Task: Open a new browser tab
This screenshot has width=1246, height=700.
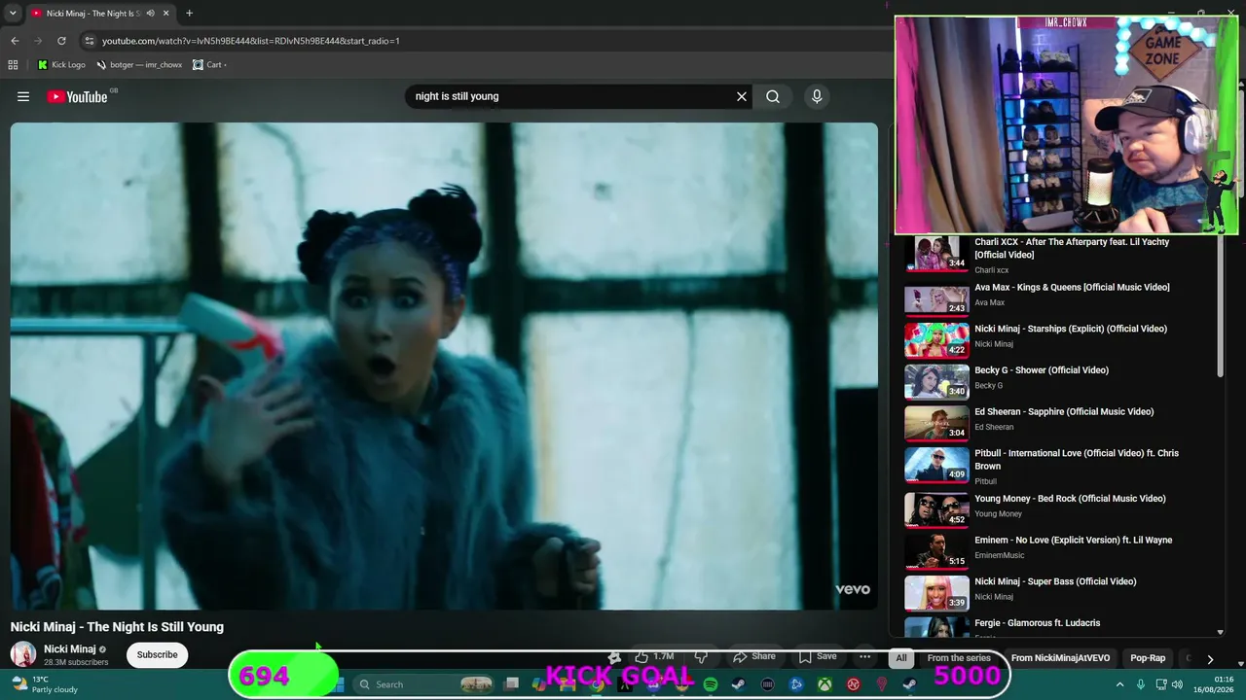Action: (189, 14)
